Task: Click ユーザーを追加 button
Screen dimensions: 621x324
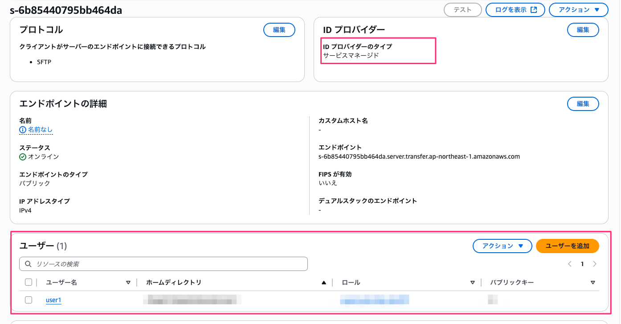Action: pos(567,246)
